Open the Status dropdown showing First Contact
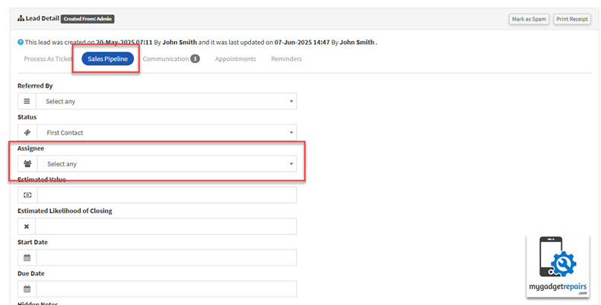The width and height of the screenshot is (601, 305). click(x=167, y=132)
